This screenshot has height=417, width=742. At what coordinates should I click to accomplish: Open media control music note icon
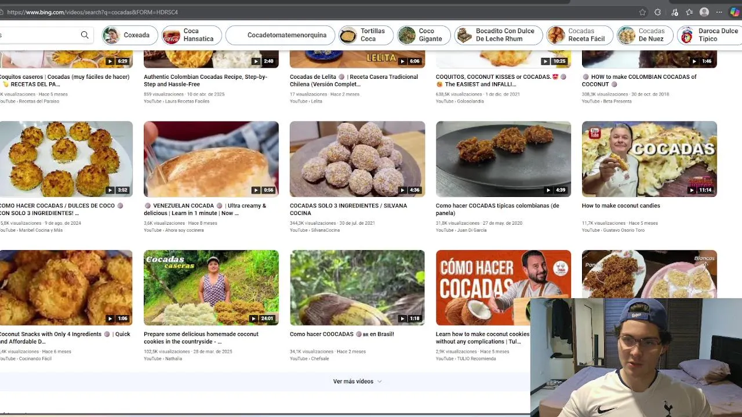click(x=674, y=12)
